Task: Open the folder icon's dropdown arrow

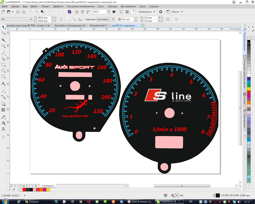Action: click(13, 12)
